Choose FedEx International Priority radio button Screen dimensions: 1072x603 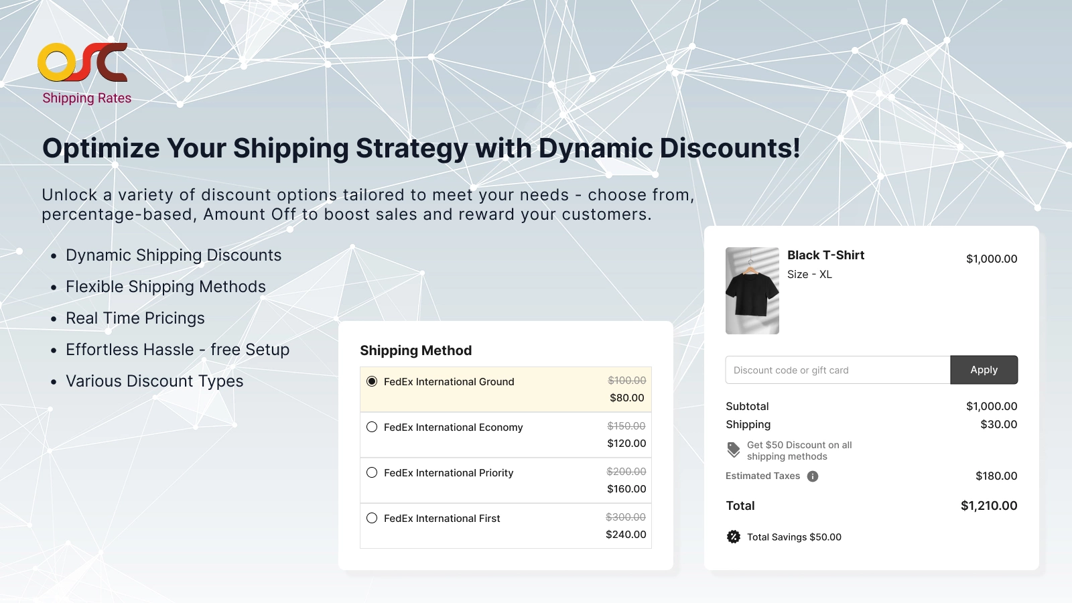372,472
